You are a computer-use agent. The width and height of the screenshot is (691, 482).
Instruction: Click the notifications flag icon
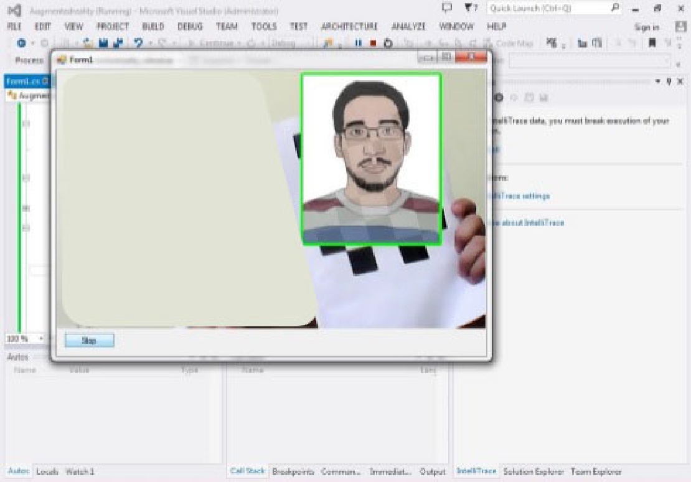click(471, 7)
